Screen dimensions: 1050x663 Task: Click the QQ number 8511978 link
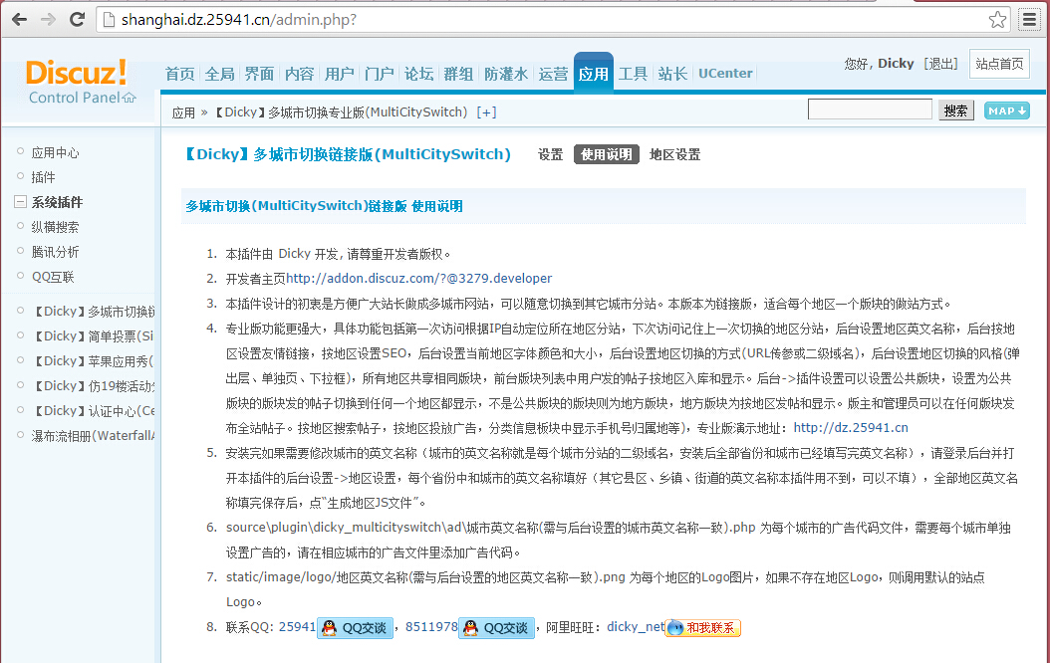tap(431, 627)
